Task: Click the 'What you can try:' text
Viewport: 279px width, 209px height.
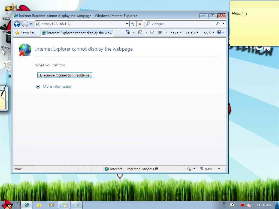Action: click(x=50, y=65)
